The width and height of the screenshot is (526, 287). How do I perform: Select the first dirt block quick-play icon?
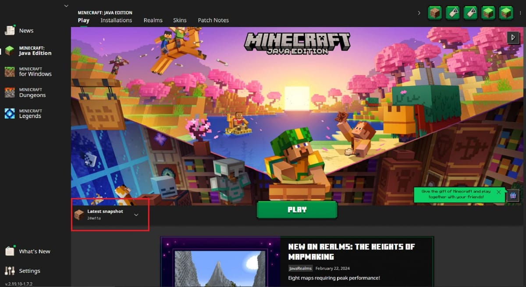[434, 13]
